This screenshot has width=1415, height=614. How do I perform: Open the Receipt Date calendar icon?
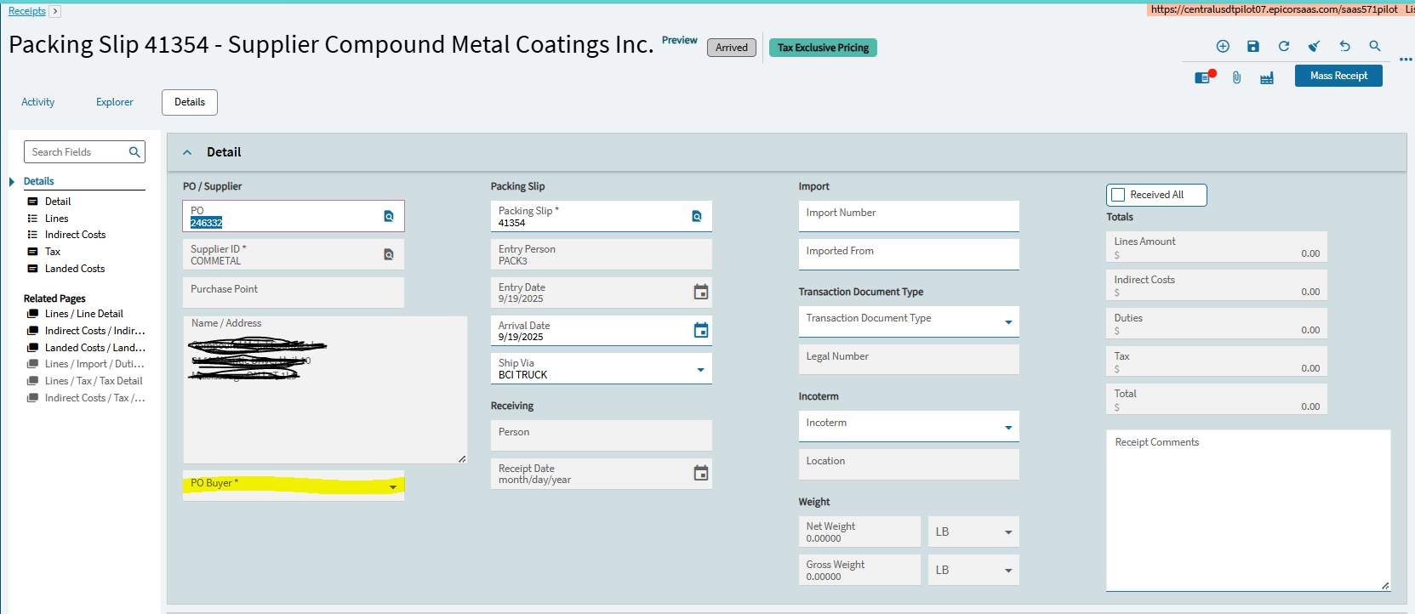tap(700, 473)
